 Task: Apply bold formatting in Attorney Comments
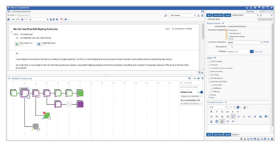pyautogui.click(x=211, y=112)
